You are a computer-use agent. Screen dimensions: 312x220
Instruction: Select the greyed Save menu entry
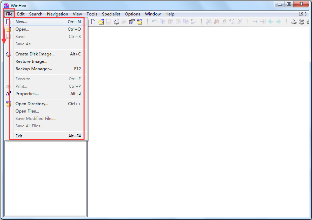pyautogui.click(x=46, y=37)
